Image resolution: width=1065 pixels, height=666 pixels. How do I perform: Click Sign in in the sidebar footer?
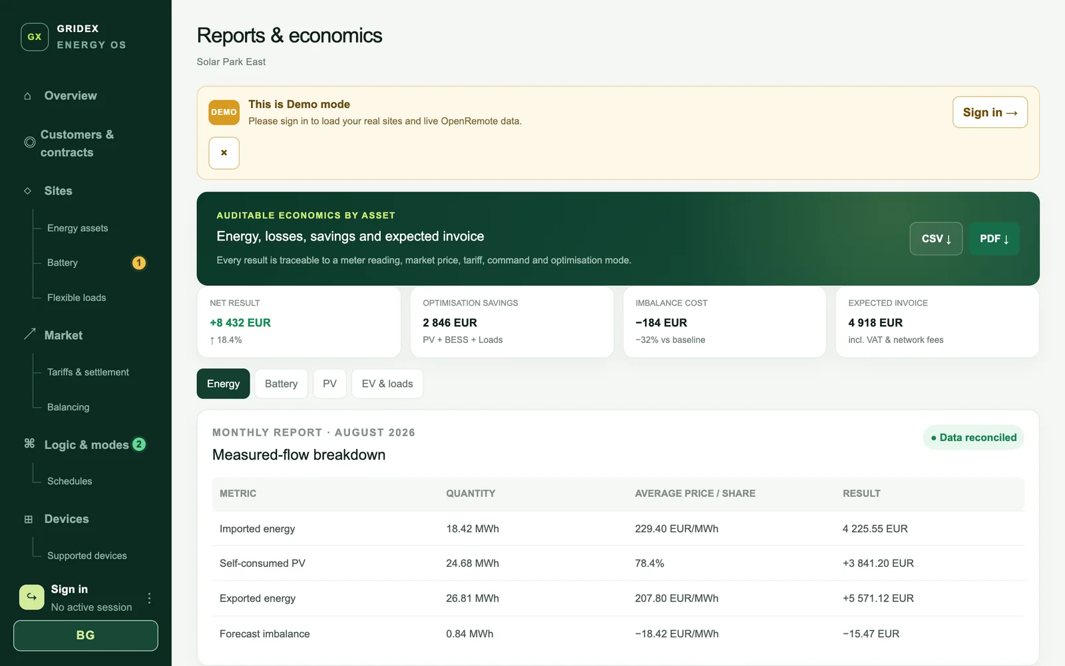pyautogui.click(x=69, y=589)
